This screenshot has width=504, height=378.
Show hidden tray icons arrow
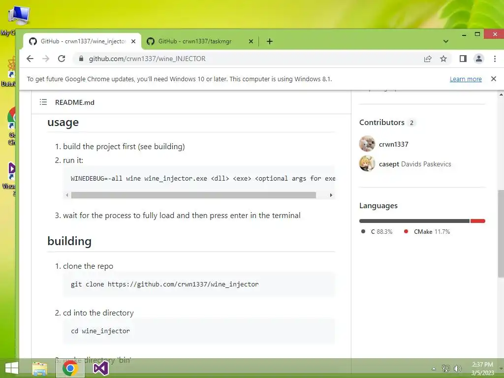tap(434, 369)
